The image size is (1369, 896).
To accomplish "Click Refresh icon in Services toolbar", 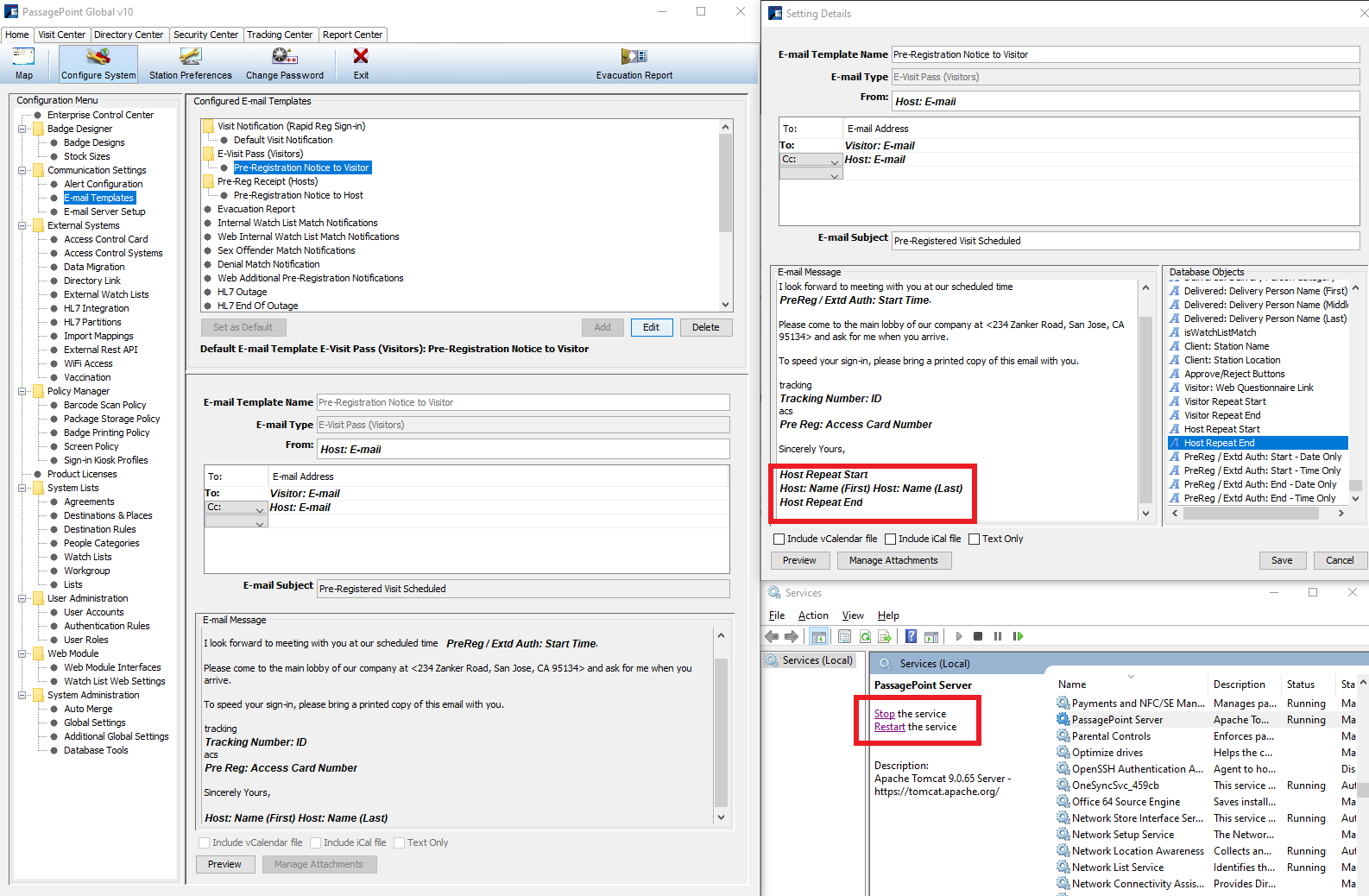I will point(865,636).
